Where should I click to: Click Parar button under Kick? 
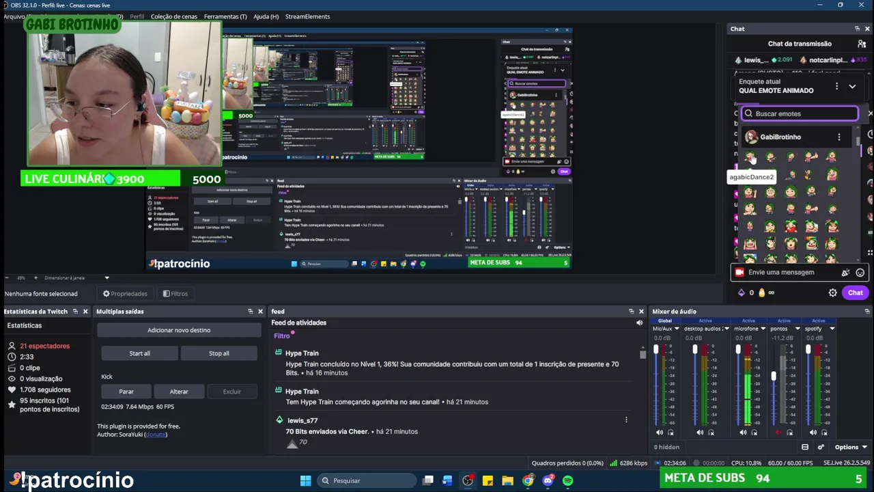pyautogui.click(x=126, y=392)
